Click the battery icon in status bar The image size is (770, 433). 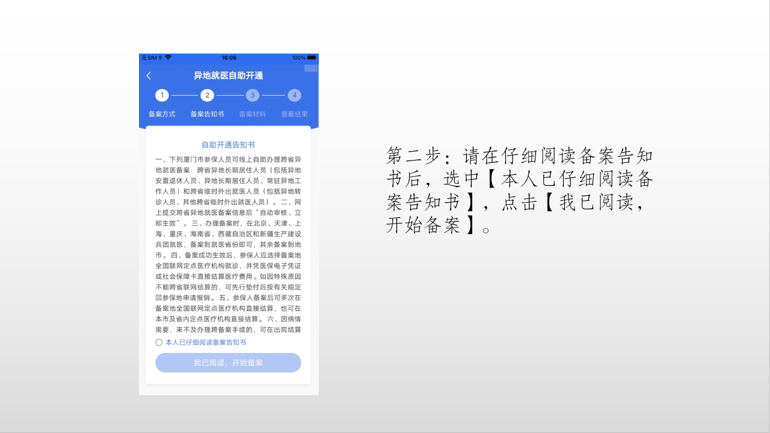(x=312, y=58)
